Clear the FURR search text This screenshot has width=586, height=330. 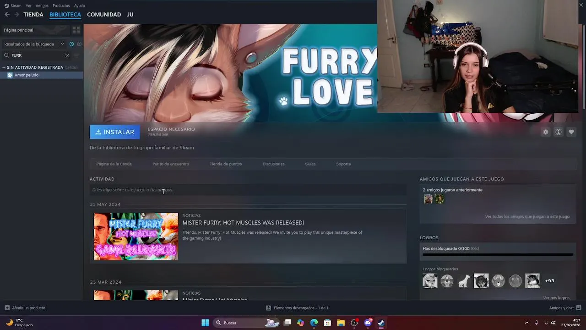pyautogui.click(x=67, y=55)
